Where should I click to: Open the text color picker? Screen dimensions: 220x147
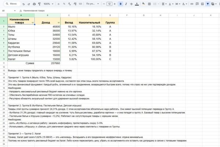point(137,4)
